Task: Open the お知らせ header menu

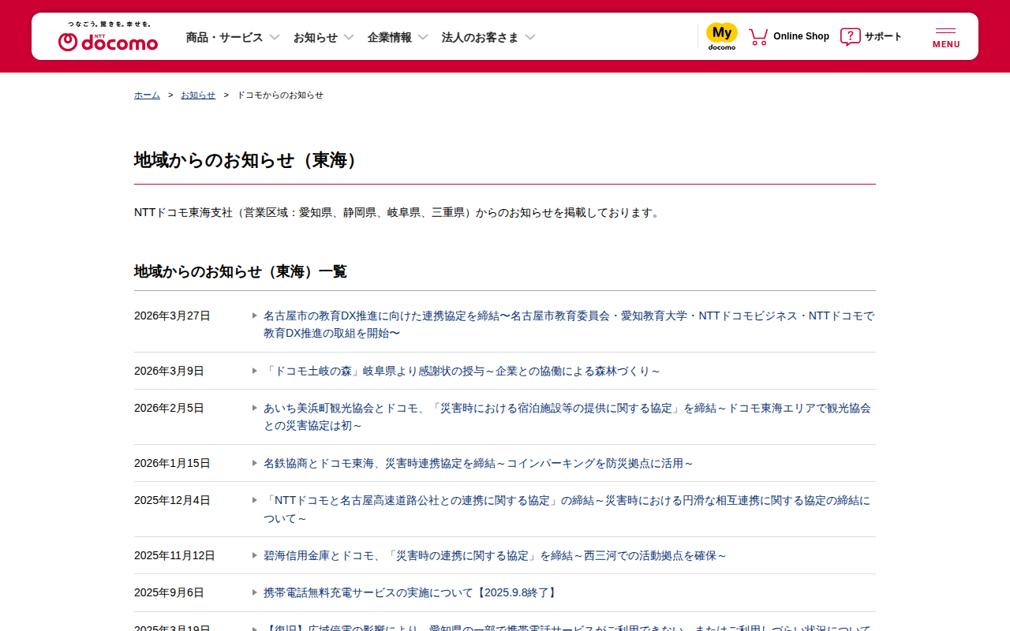Action: coord(316,37)
